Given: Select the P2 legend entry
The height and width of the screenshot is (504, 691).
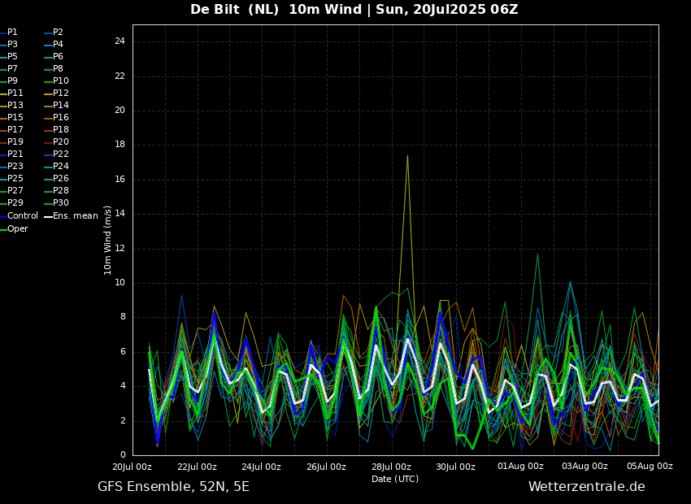Looking at the screenshot, I should pyautogui.click(x=58, y=33).
